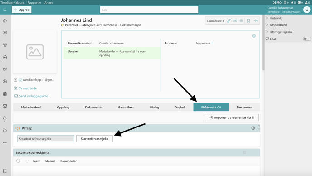Screen dimensions: 312x176
Task: Open the Annet menu
Action: tap(49, 3)
